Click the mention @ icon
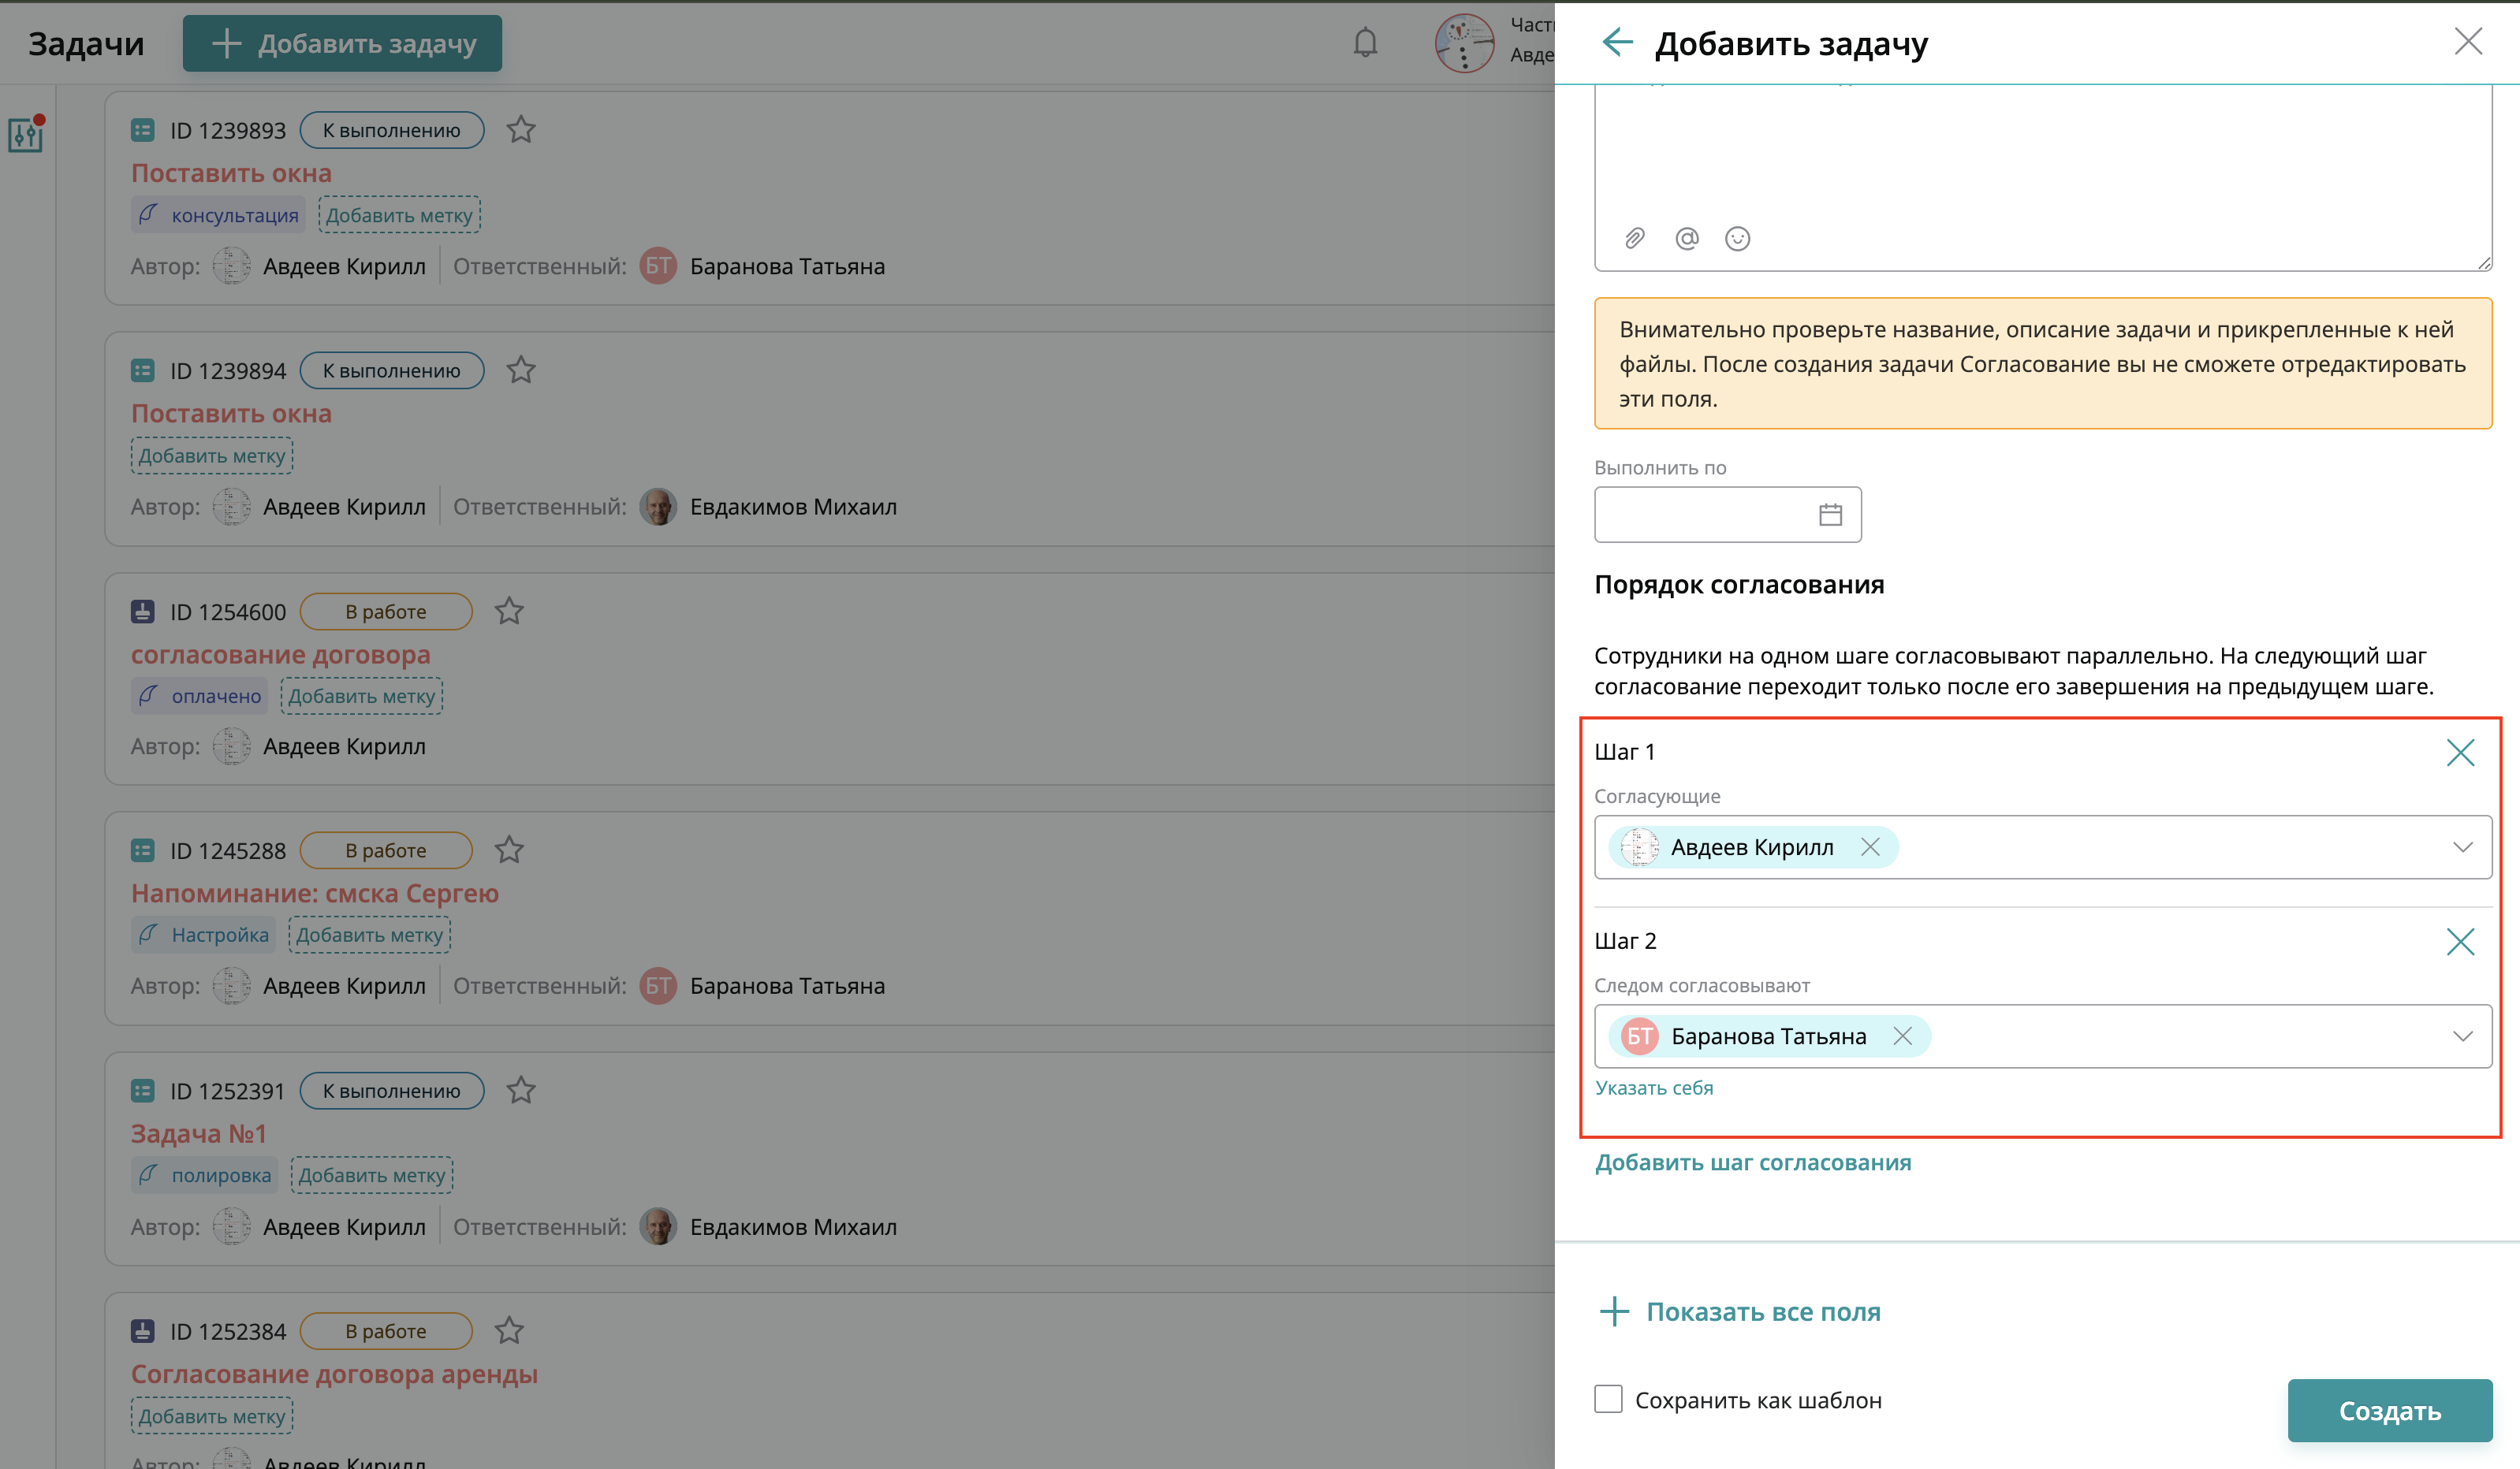The width and height of the screenshot is (2520, 1469). tap(1686, 238)
